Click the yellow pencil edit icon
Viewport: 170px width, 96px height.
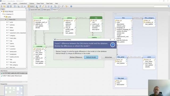43,6
